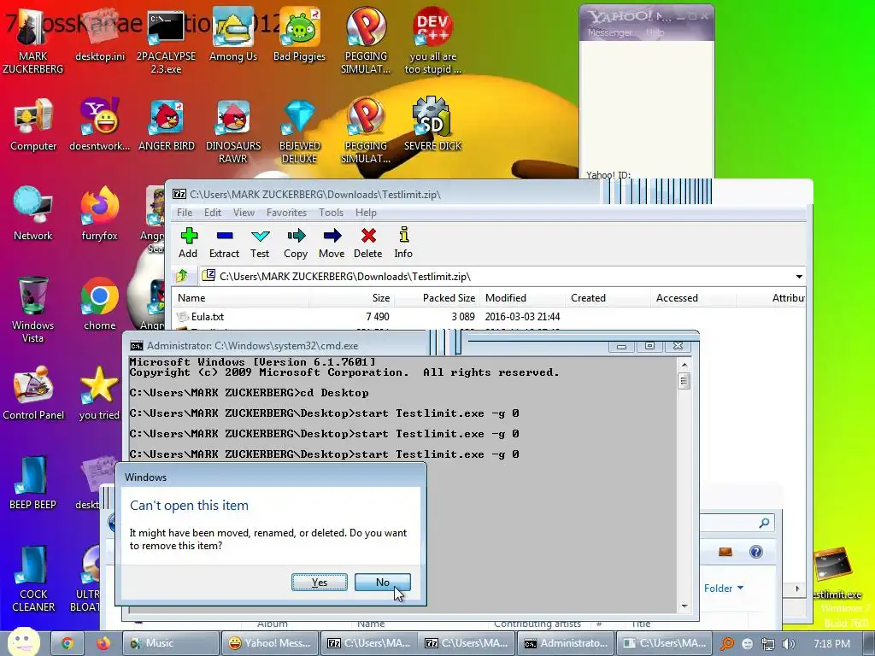This screenshot has height=656, width=875.
Task: Select the ANGER BIRD desktop icon
Action: coord(167,125)
